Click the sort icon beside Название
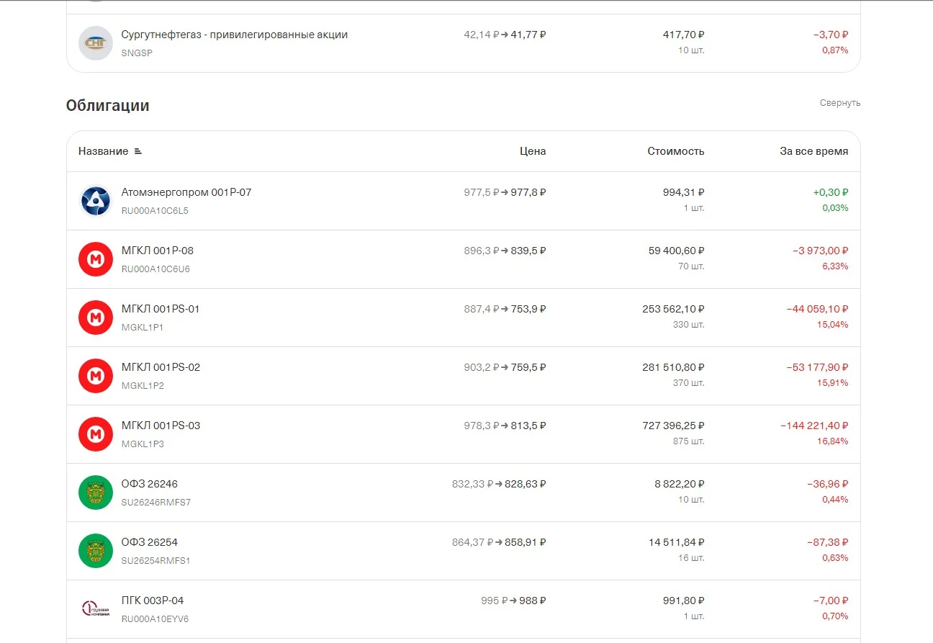 coord(138,151)
